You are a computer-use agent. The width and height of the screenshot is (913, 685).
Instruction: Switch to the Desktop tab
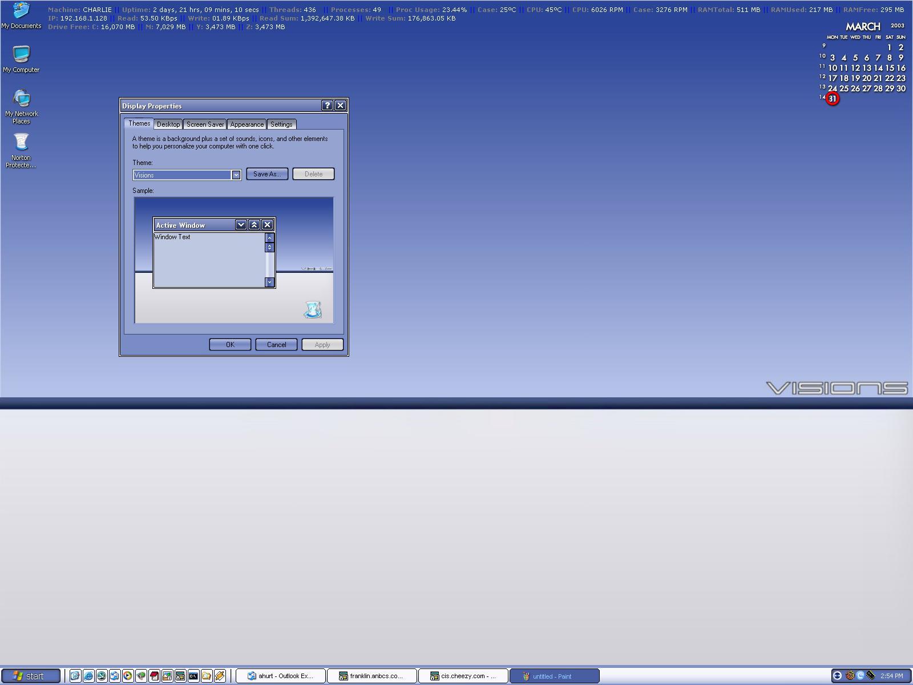(x=168, y=124)
